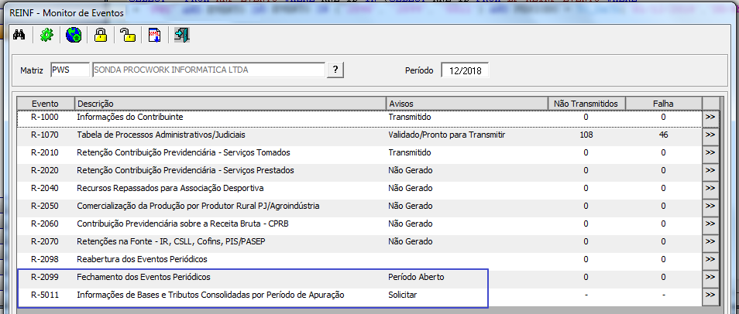This screenshot has width=739, height=314.
Task: Click the XML download icon
Action: point(155,36)
